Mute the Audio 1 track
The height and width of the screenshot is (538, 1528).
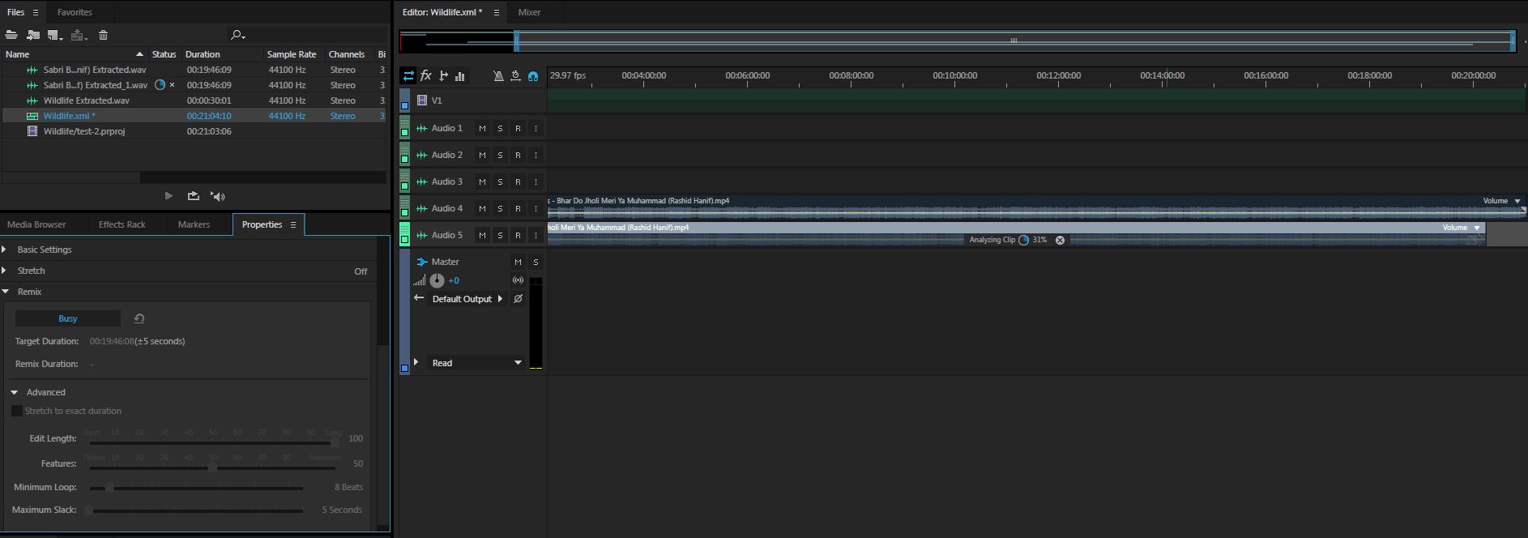tap(482, 128)
